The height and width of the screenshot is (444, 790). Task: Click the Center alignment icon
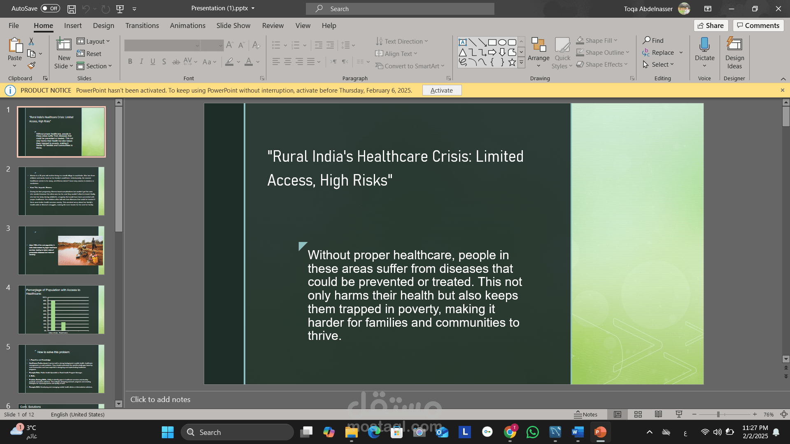pos(288,62)
